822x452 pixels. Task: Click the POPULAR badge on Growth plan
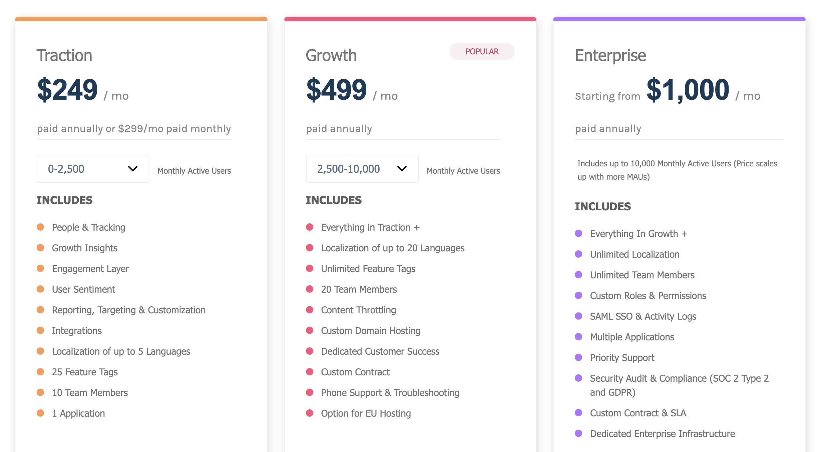[x=482, y=51]
